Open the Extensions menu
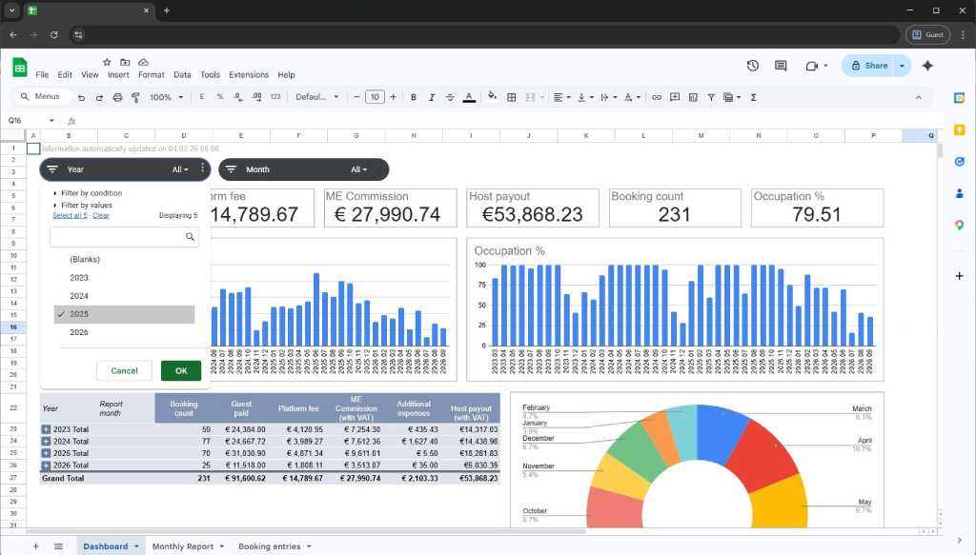976x555 pixels. point(249,74)
